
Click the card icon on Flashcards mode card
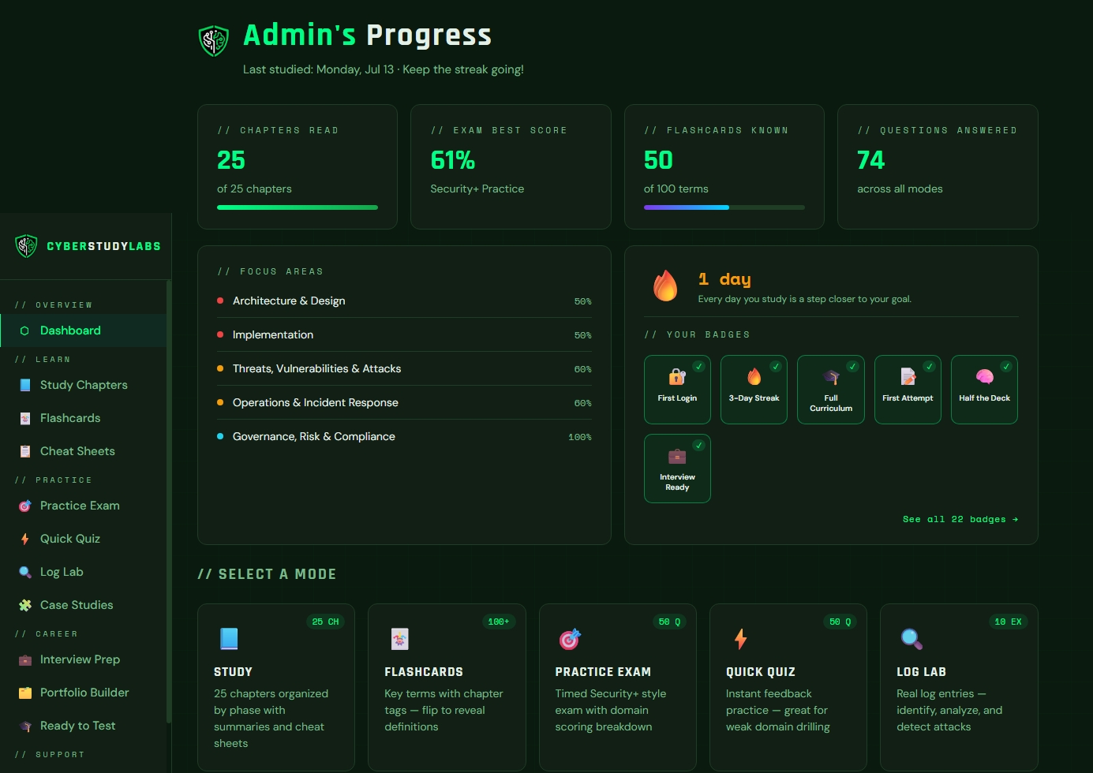click(399, 638)
